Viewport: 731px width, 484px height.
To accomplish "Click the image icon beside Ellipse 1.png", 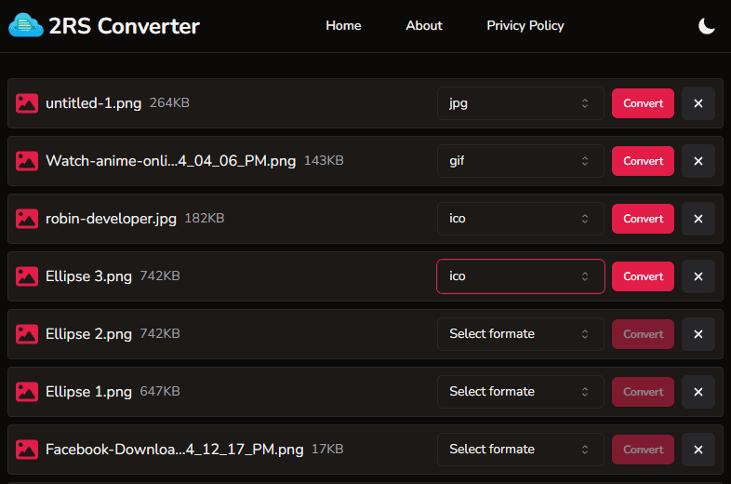I will point(27,392).
